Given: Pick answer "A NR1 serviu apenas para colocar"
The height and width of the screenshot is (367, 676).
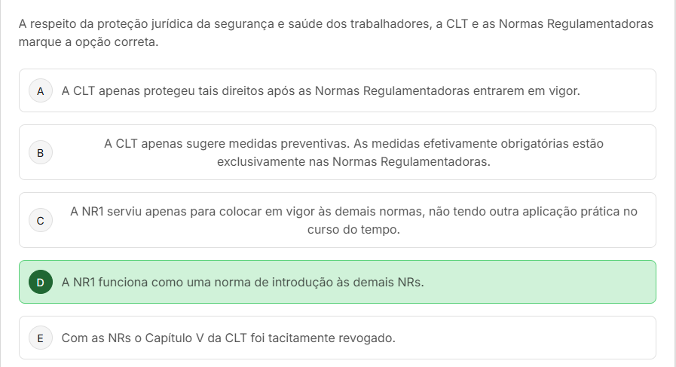Looking at the screenshot, I should coord(353,211).
